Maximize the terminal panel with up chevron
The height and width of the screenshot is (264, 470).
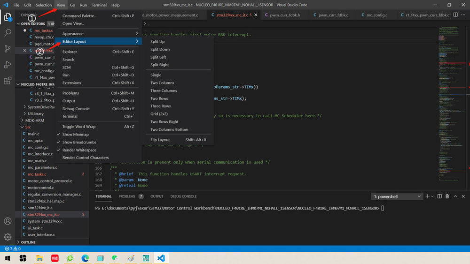(x=455, y=196)
